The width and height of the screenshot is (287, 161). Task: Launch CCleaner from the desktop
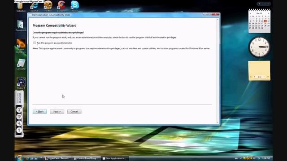(61, 6)
